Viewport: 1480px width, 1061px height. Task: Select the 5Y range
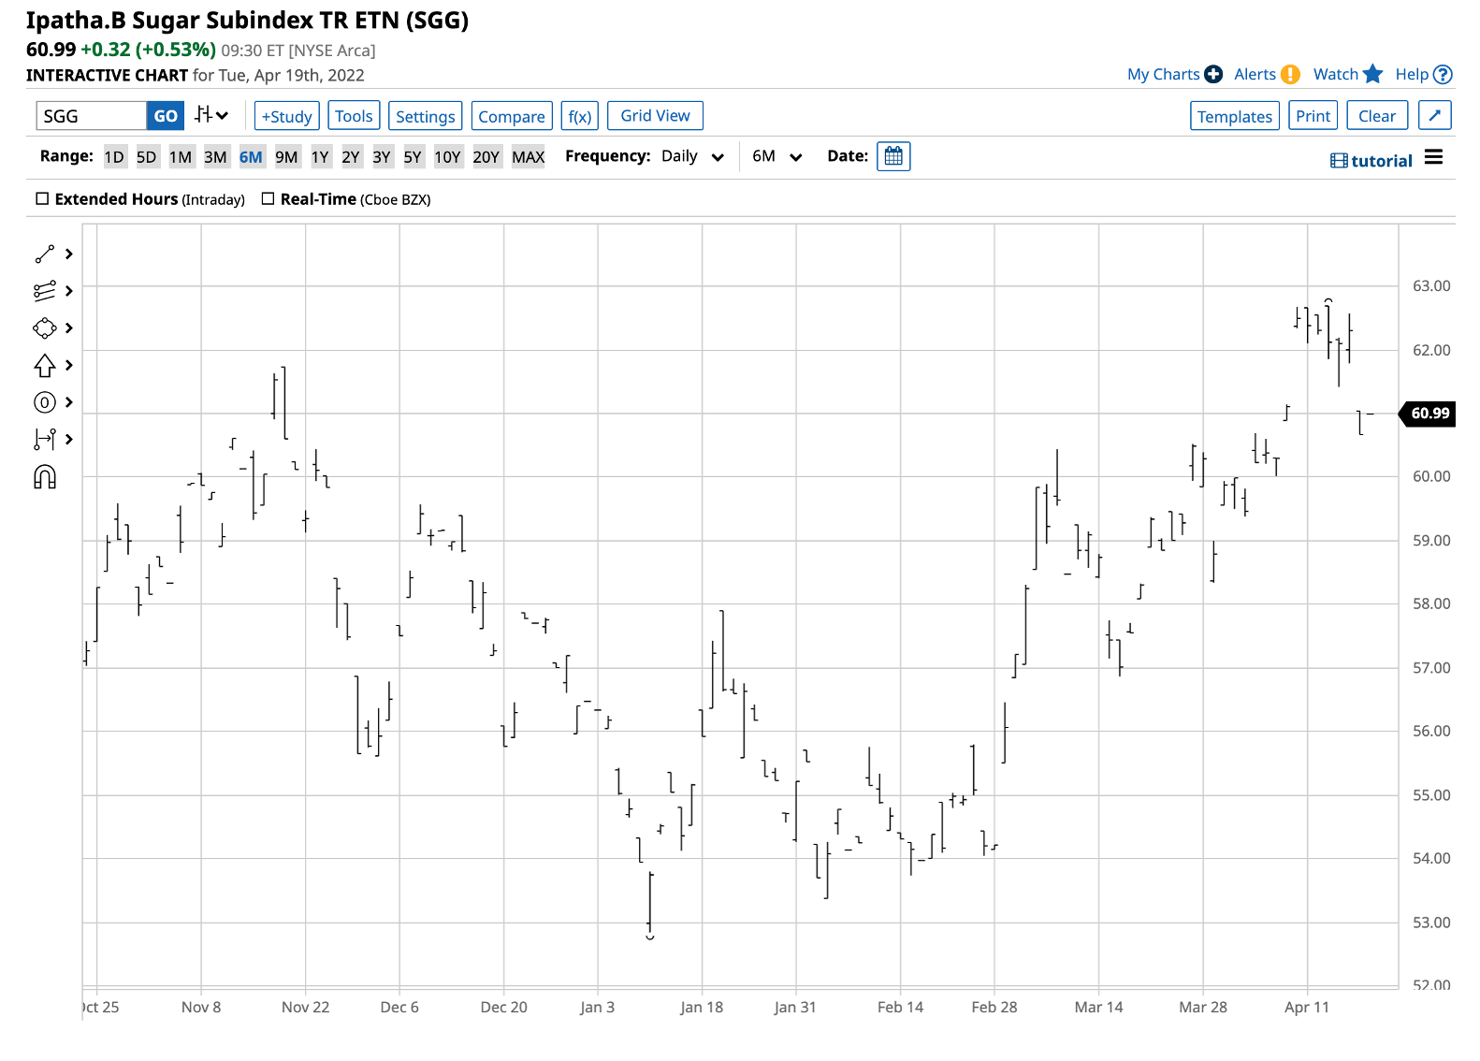pos(413,156)
